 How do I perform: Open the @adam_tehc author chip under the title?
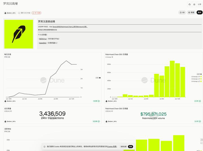tap(10, 13)
